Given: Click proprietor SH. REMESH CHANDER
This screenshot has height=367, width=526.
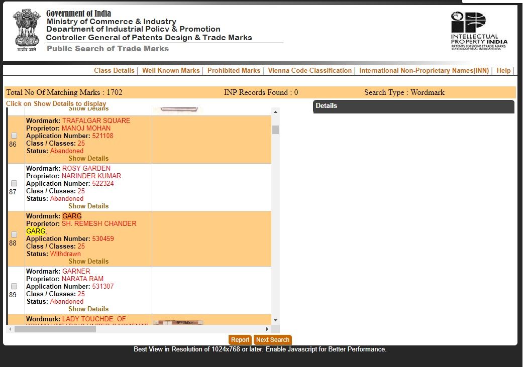Looking at the screenshot, I should click(99, 223).
